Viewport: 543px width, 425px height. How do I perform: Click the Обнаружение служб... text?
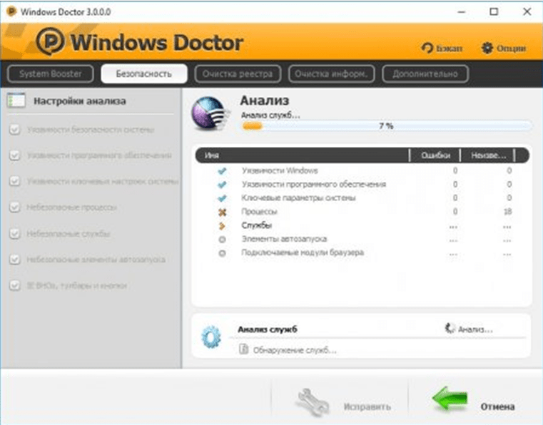pos(295,350)
